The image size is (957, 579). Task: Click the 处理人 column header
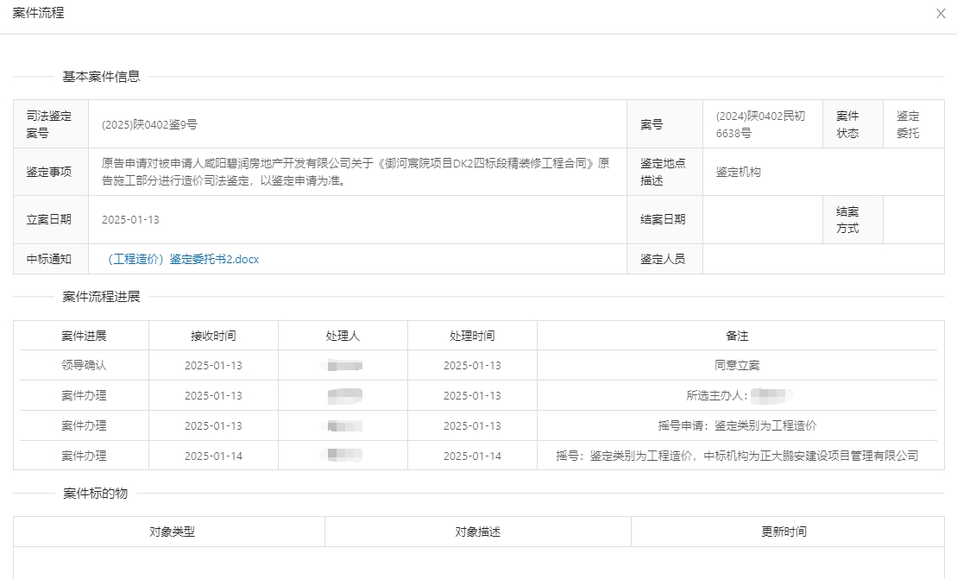click(x=343, y=336)
